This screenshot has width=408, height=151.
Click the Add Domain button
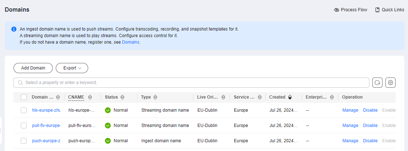point(33,68)
